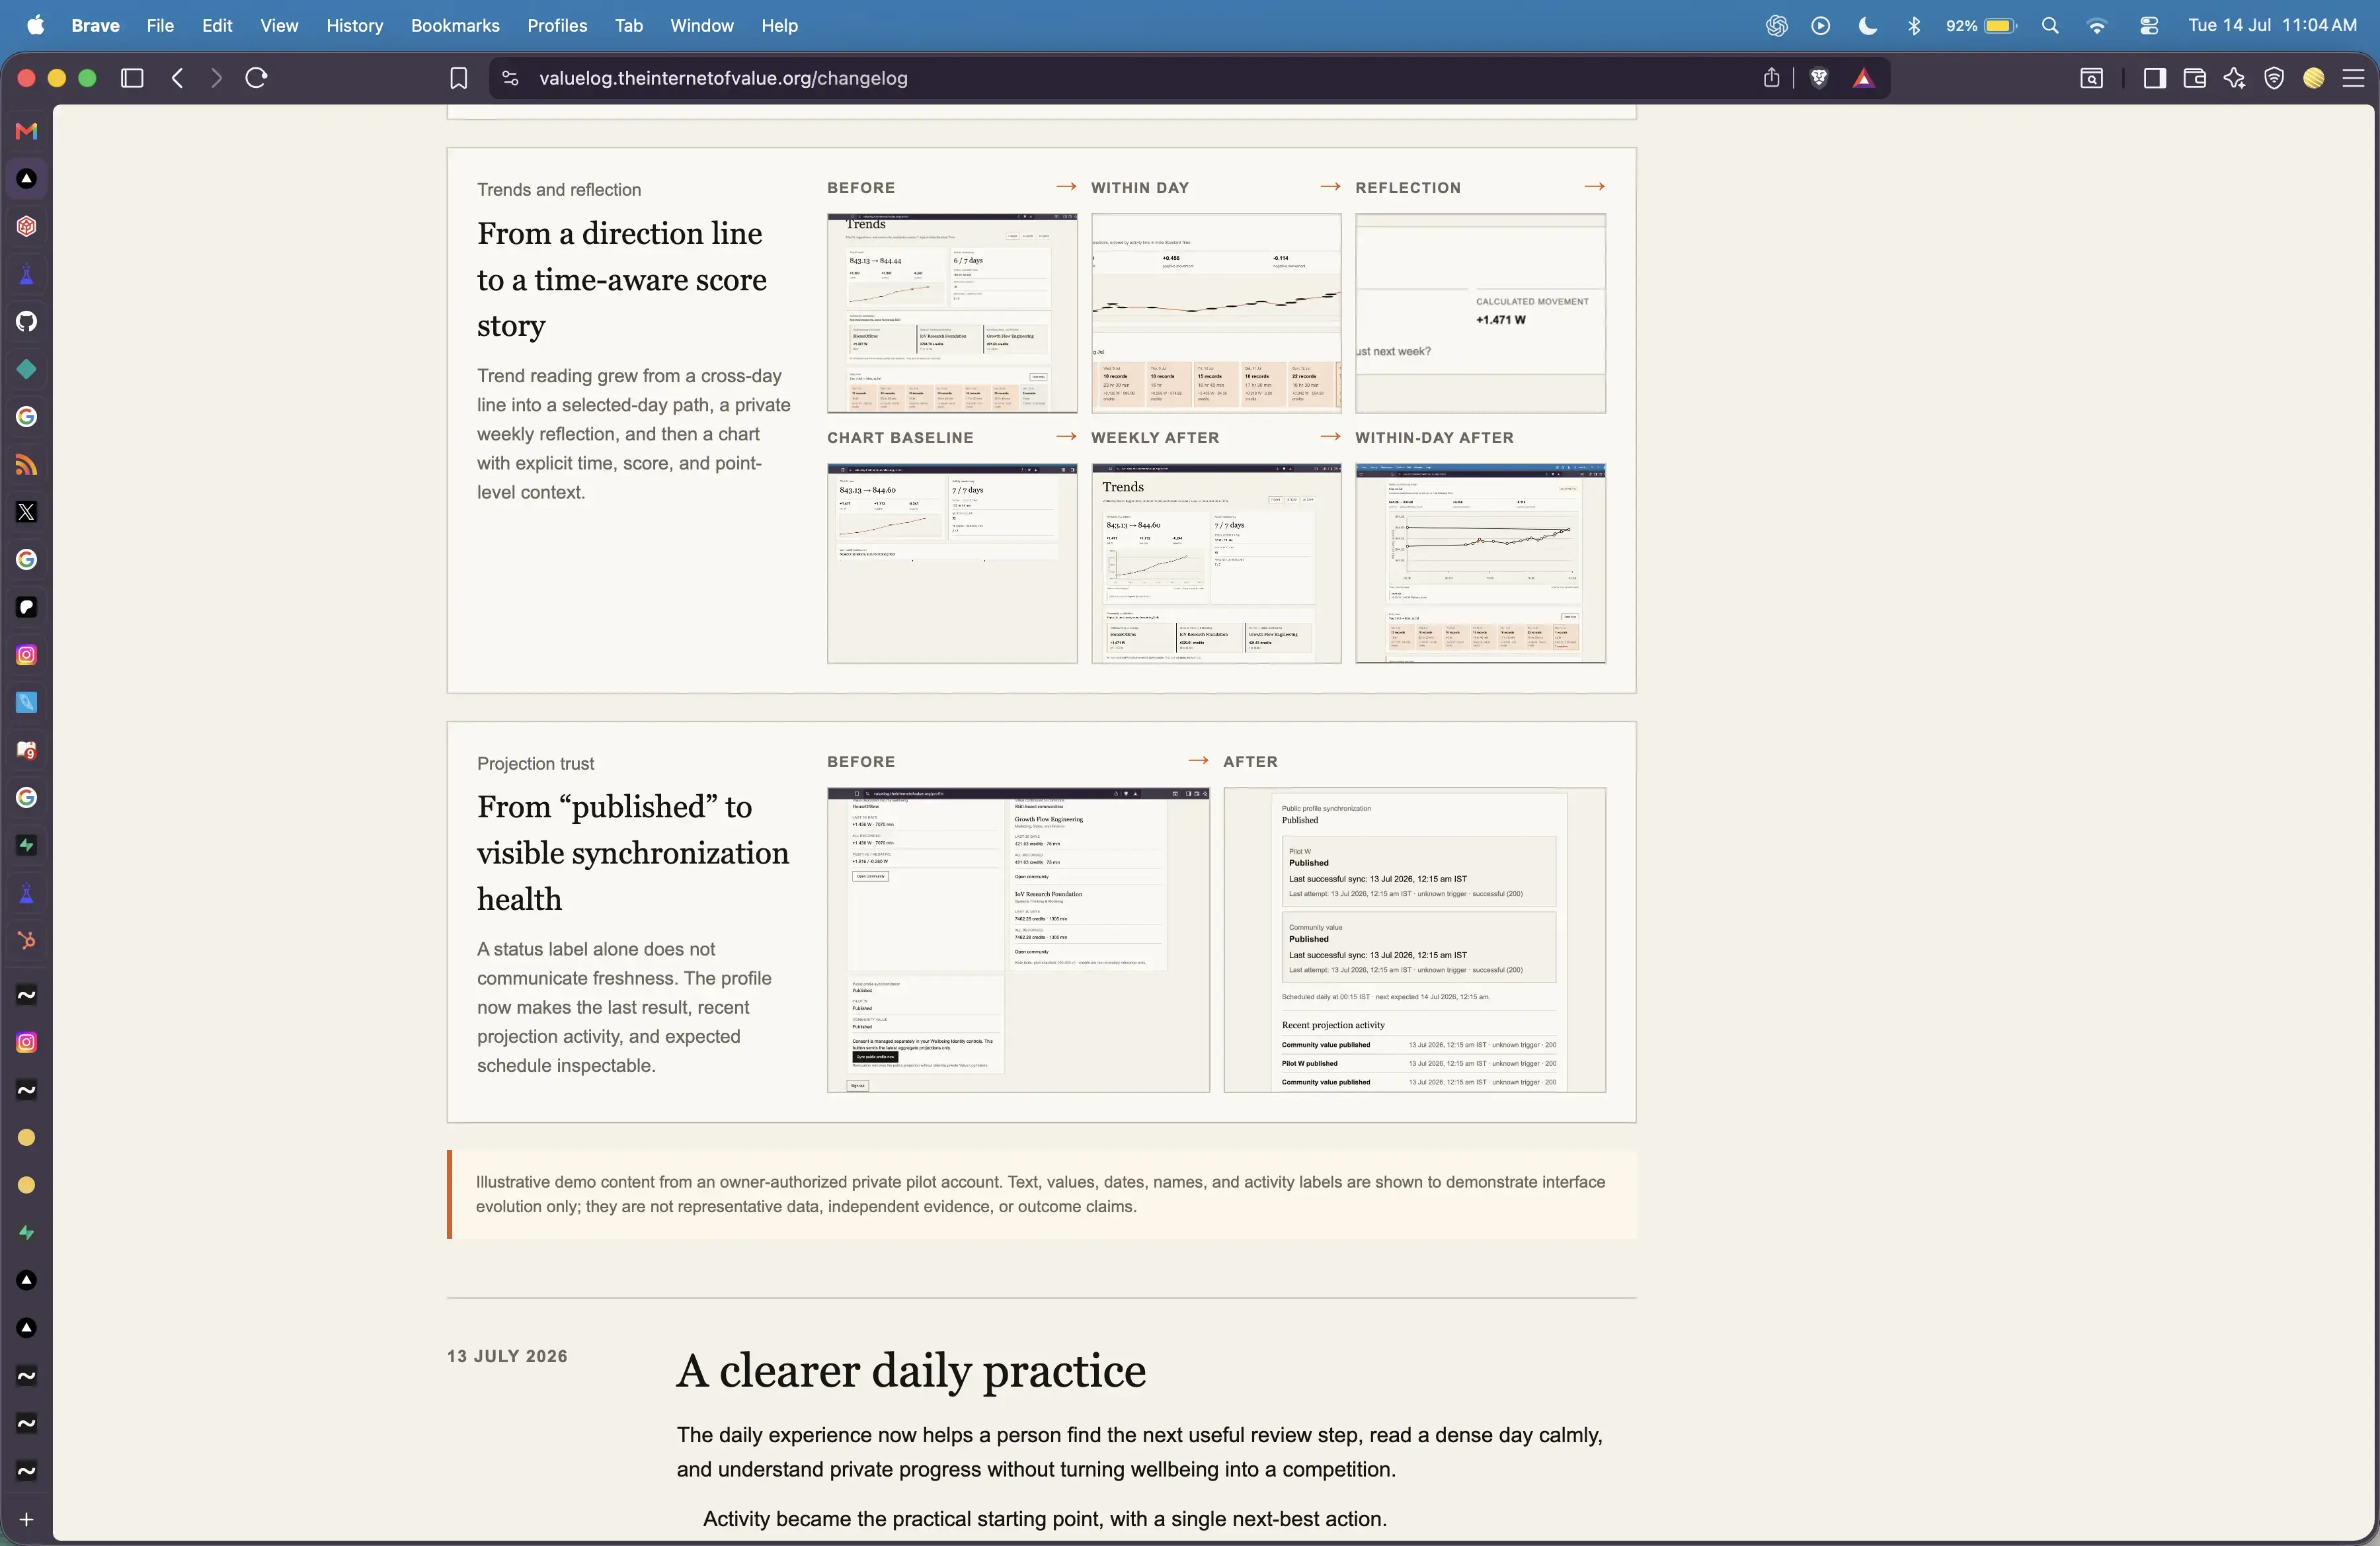
Task: Open the View menu
Action: point(279,26)
